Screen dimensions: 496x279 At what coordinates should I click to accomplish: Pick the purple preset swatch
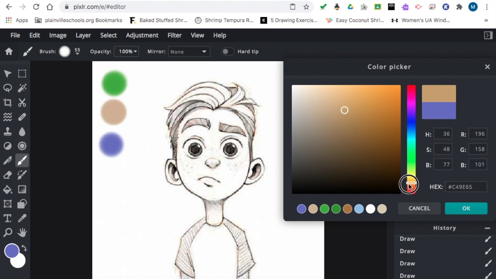pos(301,209)
